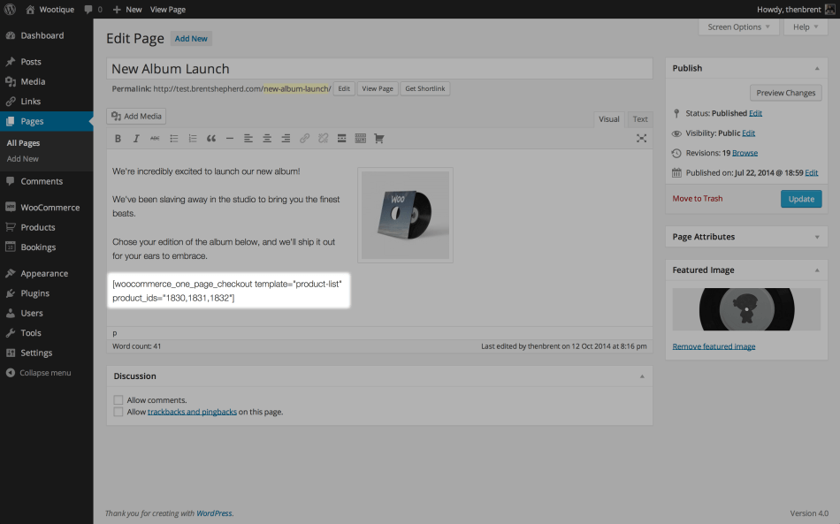
Task: Expand the Page Attributes panel
Action: (x=817, y=237)
